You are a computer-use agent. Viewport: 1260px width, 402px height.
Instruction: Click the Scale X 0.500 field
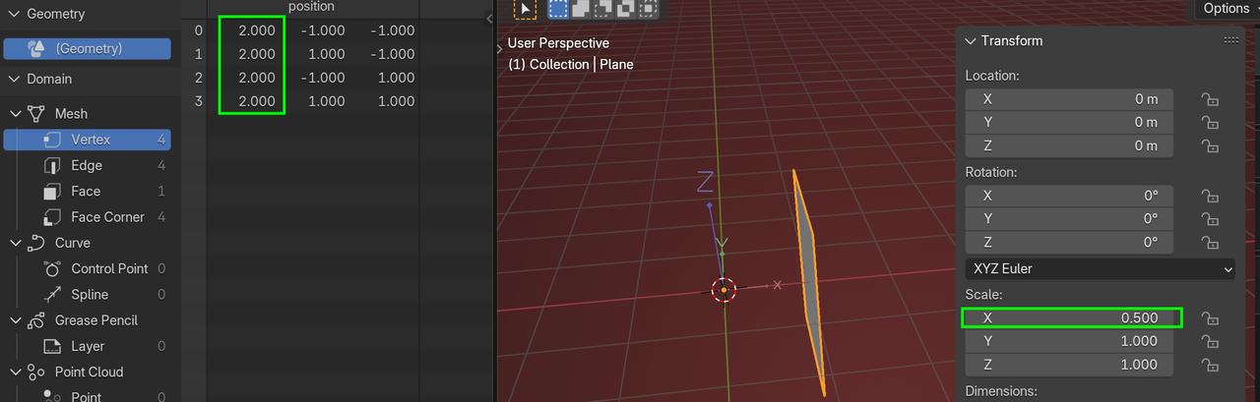pyautogui.click(x=1069, y=318)
